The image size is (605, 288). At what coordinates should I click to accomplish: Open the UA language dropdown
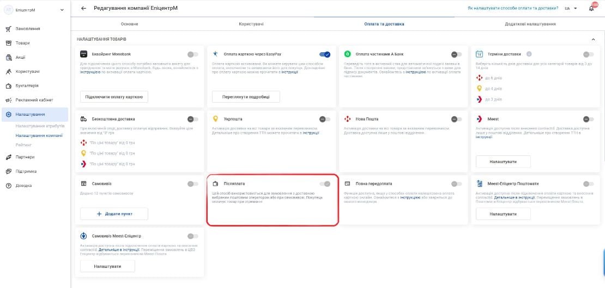tap(571, 9)
